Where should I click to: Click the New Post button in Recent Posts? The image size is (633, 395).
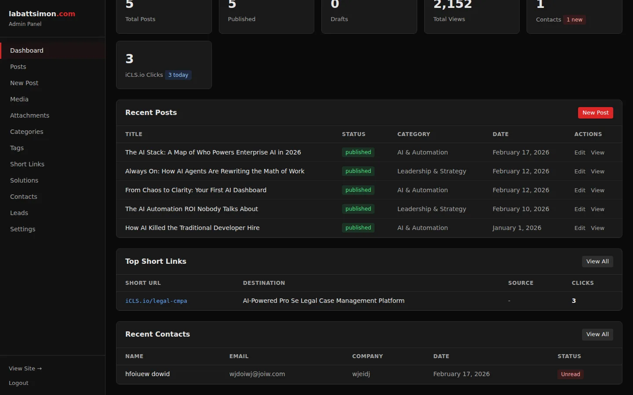pyautogui.click(x=595, y=112)
